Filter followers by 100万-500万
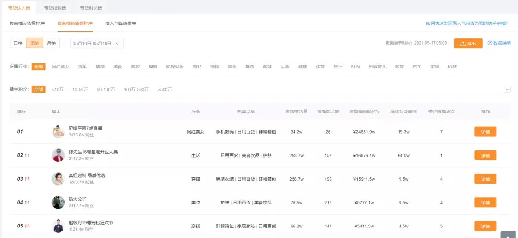 136,90
